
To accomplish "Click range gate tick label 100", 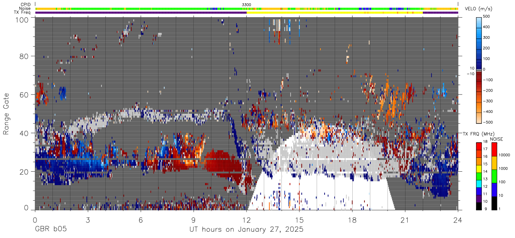I will (22, 20).
